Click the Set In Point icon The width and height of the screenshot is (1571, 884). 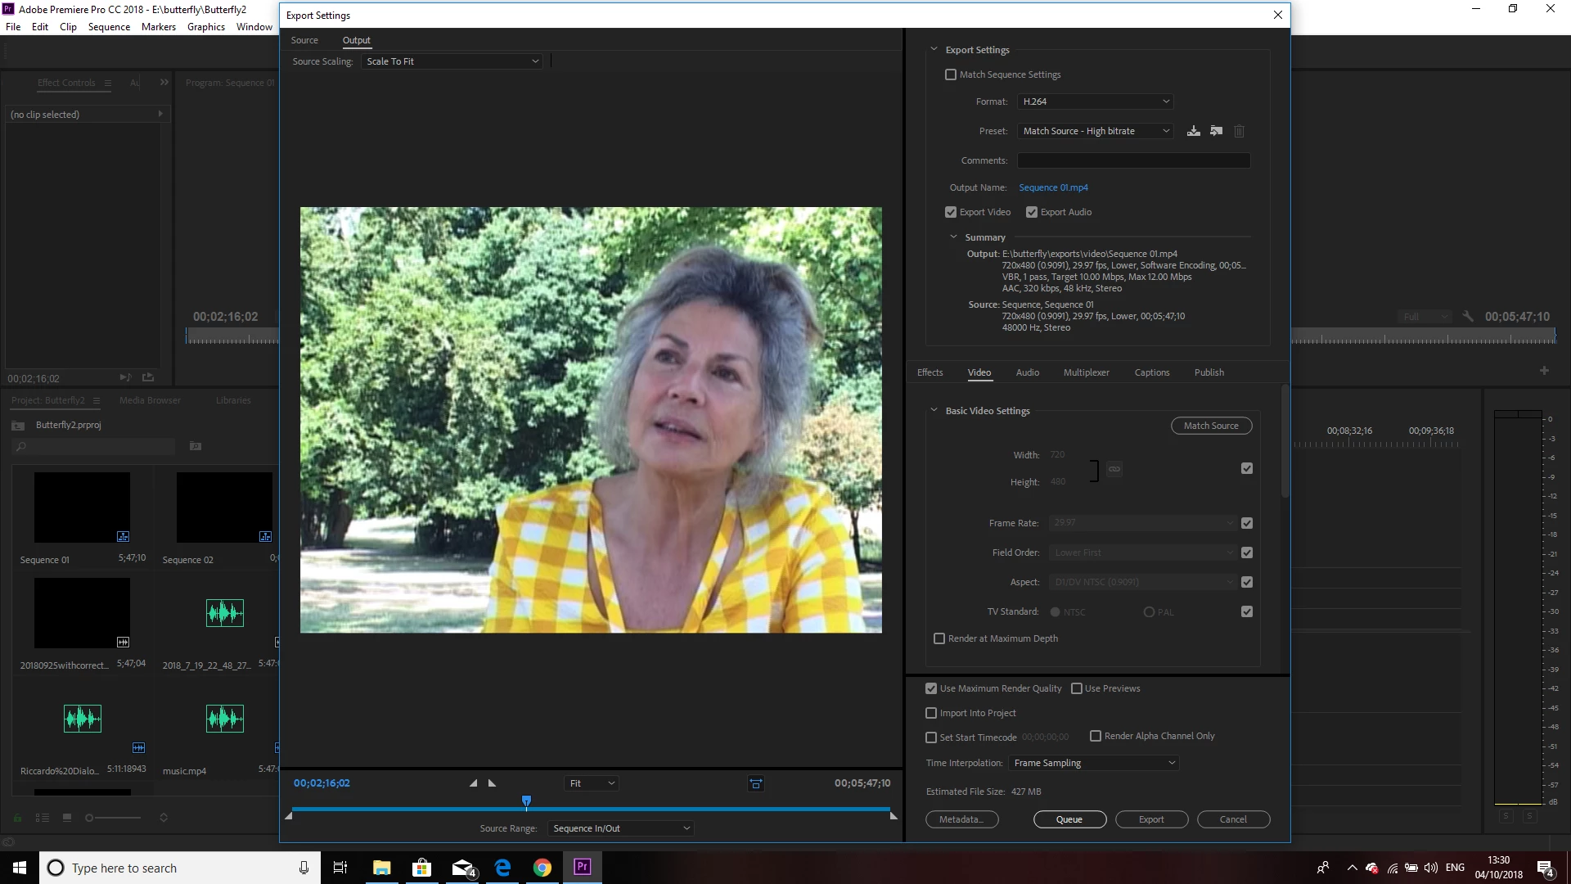(473, 783)
